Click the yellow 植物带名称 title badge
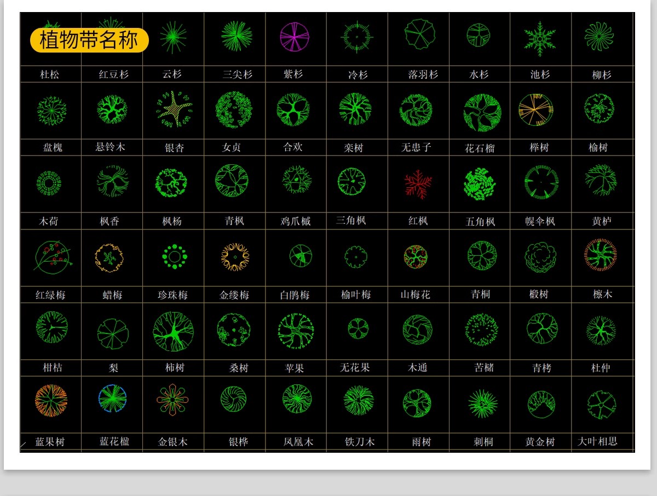 [x=89, y=41]
